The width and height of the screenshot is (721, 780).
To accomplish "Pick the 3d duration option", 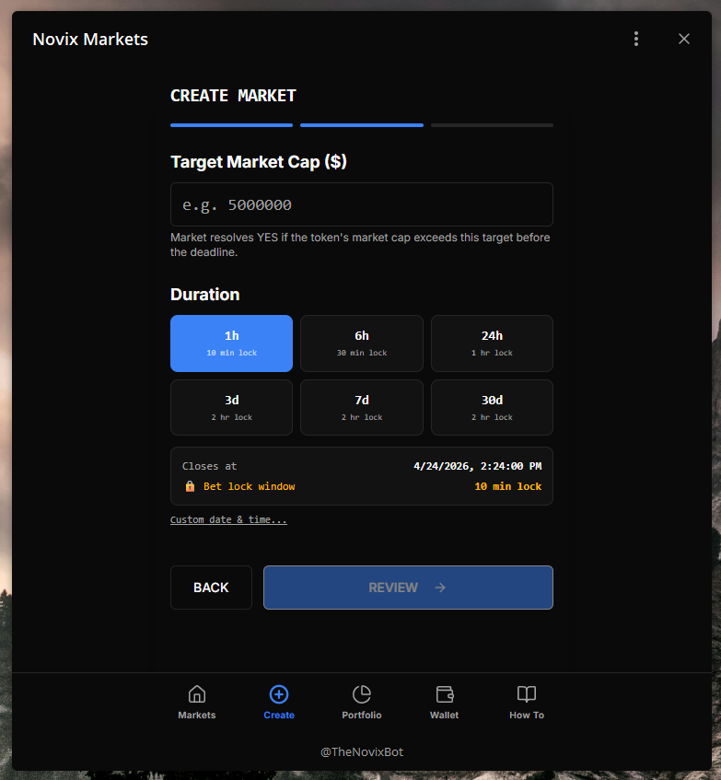I will click(231, 407).
